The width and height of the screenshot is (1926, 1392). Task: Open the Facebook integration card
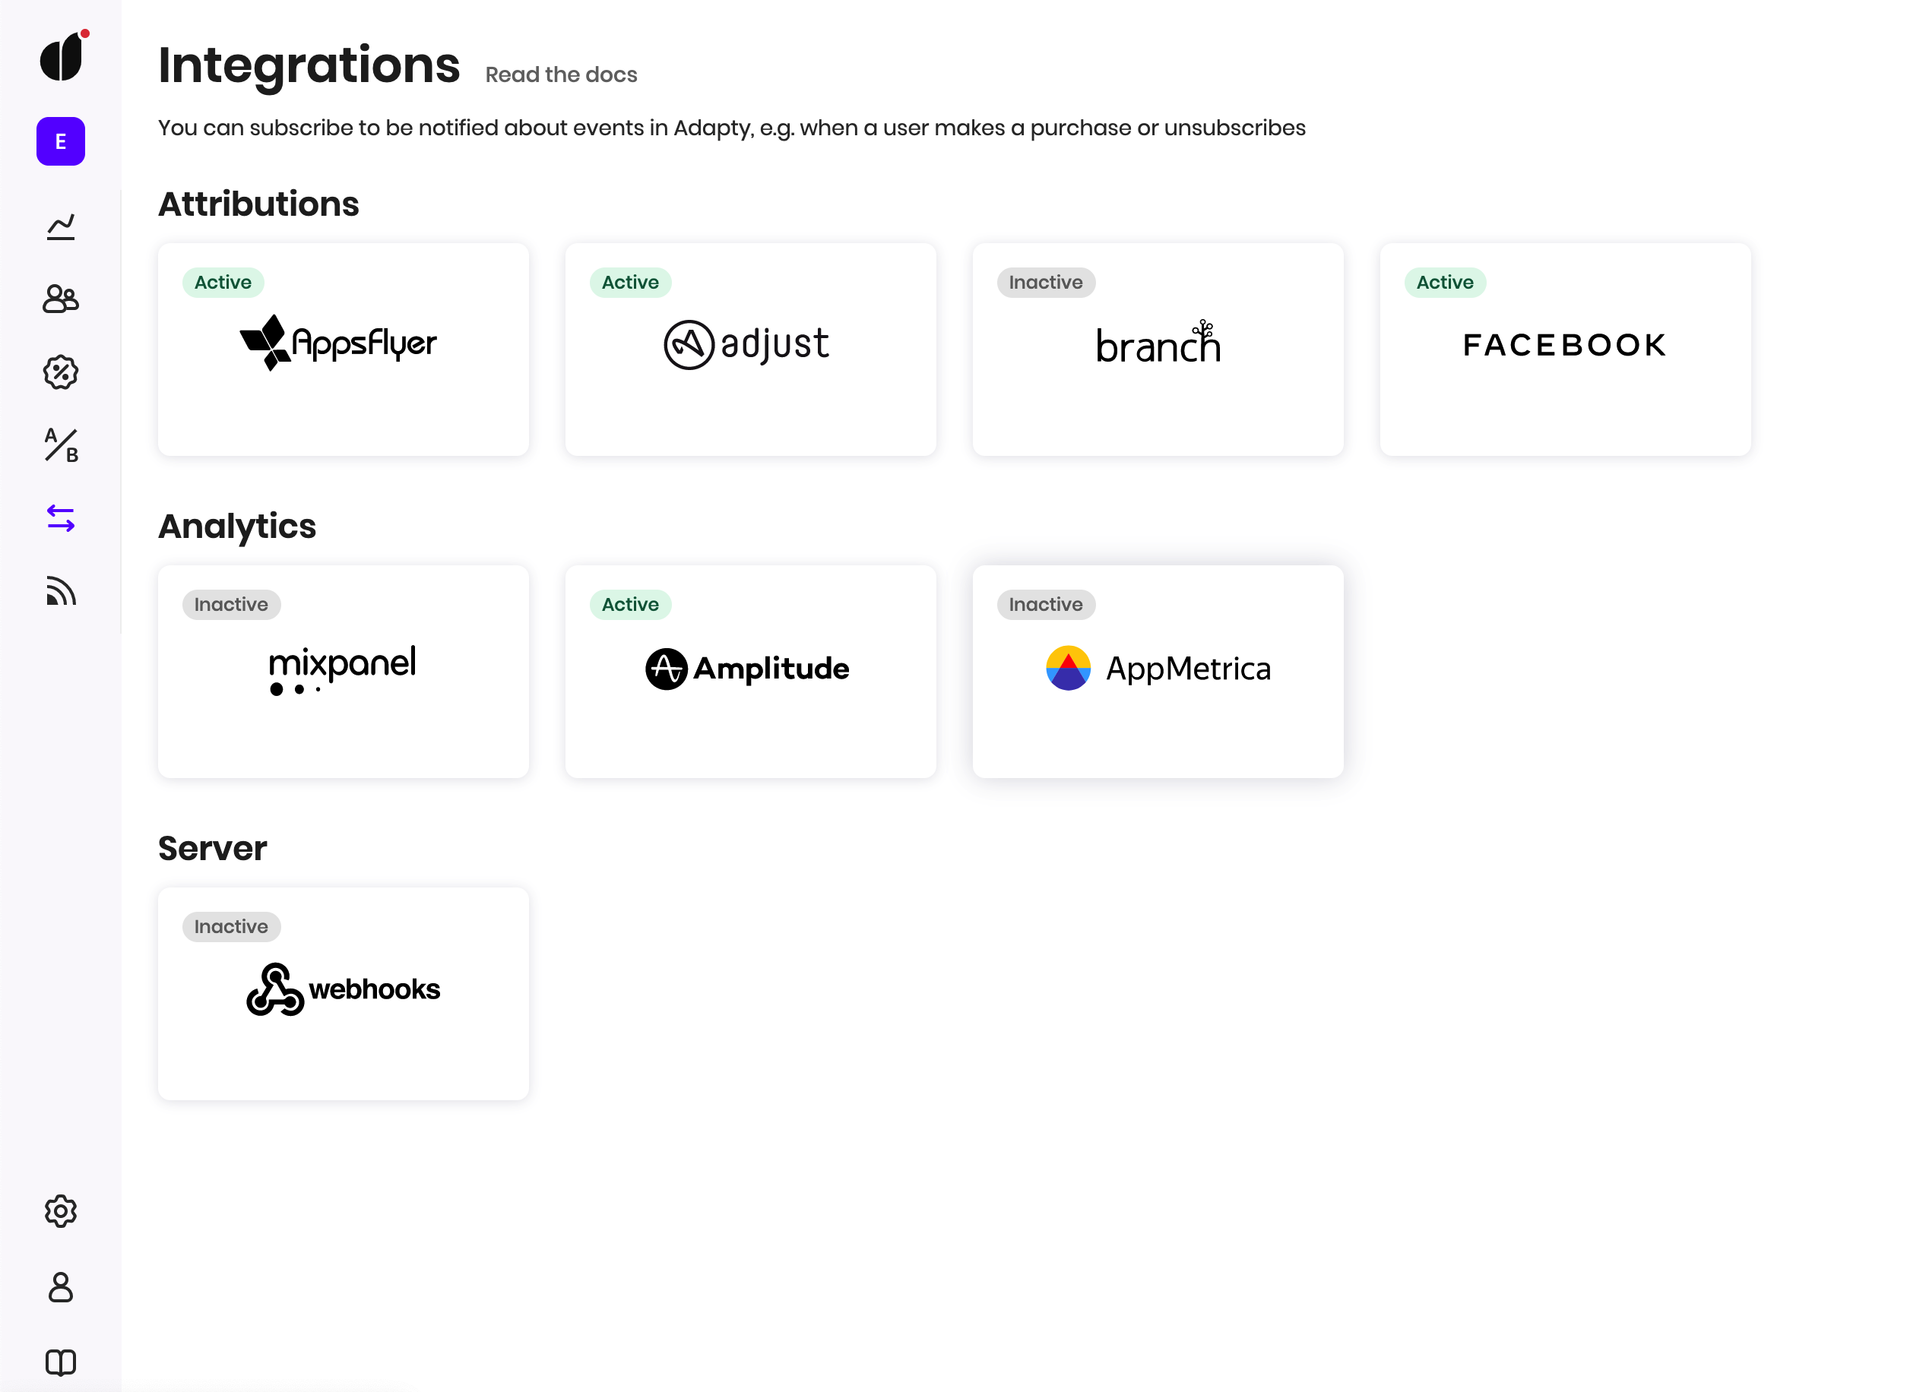coord(1565,349)
